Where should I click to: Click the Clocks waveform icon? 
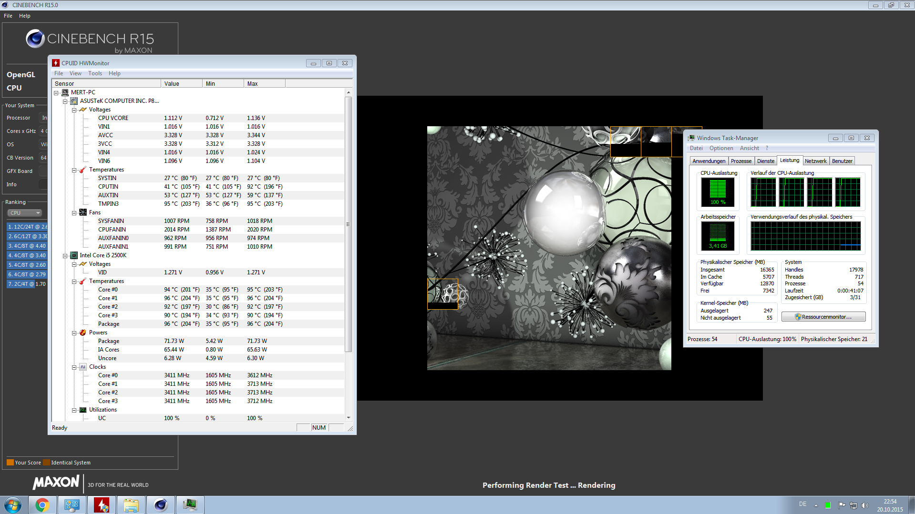[83, 367]
